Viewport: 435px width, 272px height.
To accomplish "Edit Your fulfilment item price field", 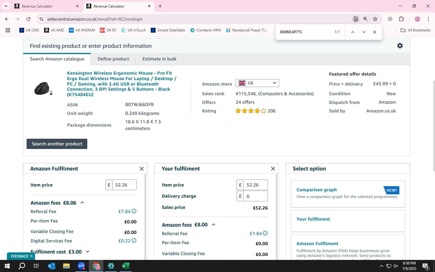I will coord(256,185).
